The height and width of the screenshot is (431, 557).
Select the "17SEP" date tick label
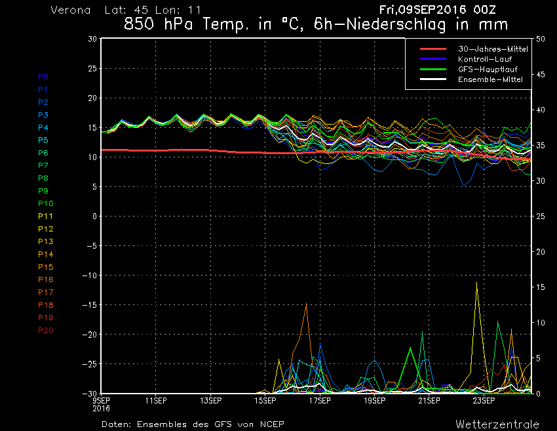pyautogui.click(x=320, y=401)
